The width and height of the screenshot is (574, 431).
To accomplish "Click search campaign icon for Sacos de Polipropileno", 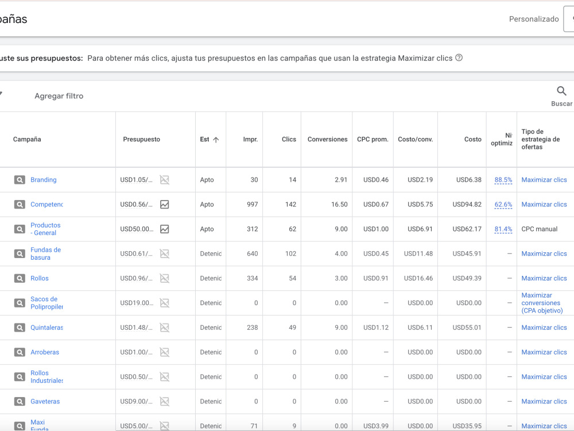I will 20,303.
